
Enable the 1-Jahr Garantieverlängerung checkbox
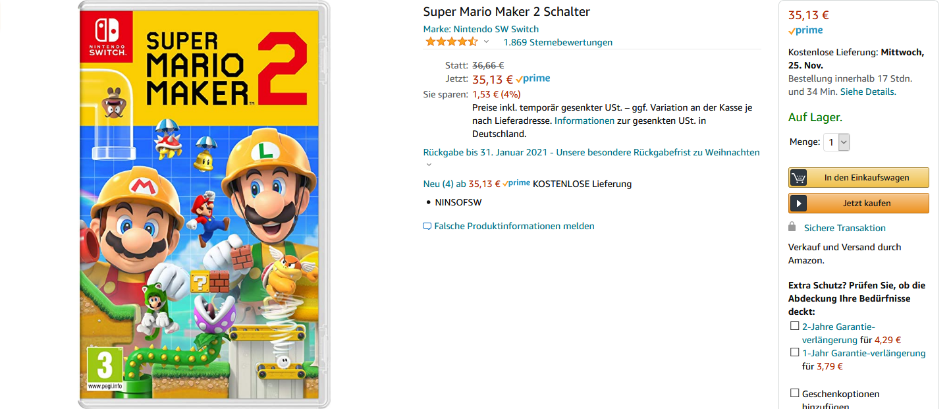coord(794,352)
